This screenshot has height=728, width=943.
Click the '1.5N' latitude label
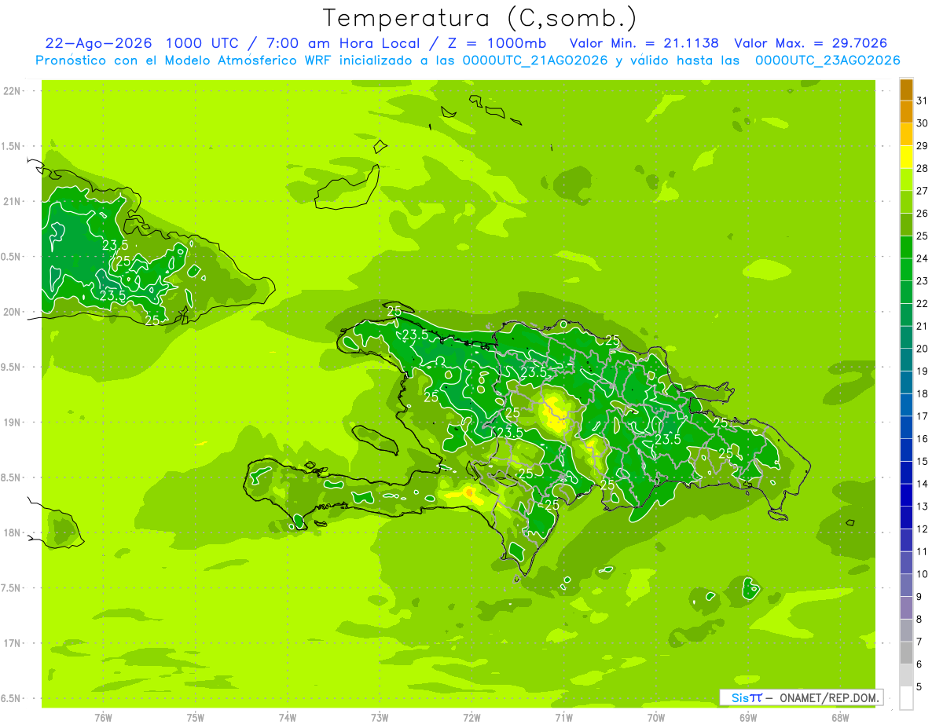(x=12, y=146)
